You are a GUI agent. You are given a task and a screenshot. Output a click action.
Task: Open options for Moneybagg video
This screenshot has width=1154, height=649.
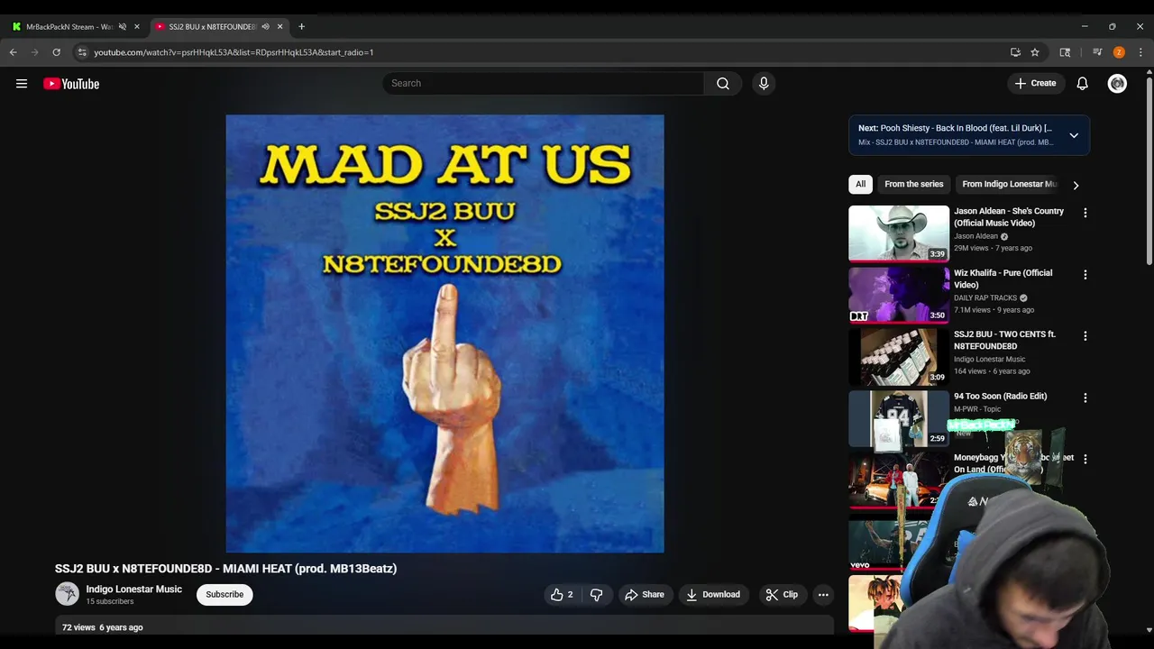coord(1085,459)
